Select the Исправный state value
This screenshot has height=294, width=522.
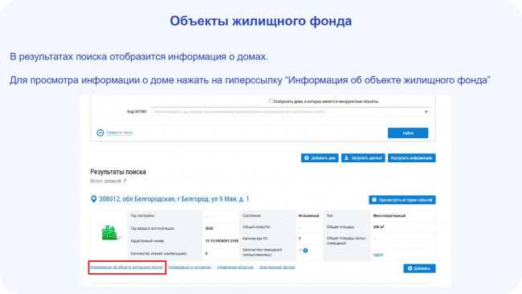pyautogui.click(x=308, y=216)
